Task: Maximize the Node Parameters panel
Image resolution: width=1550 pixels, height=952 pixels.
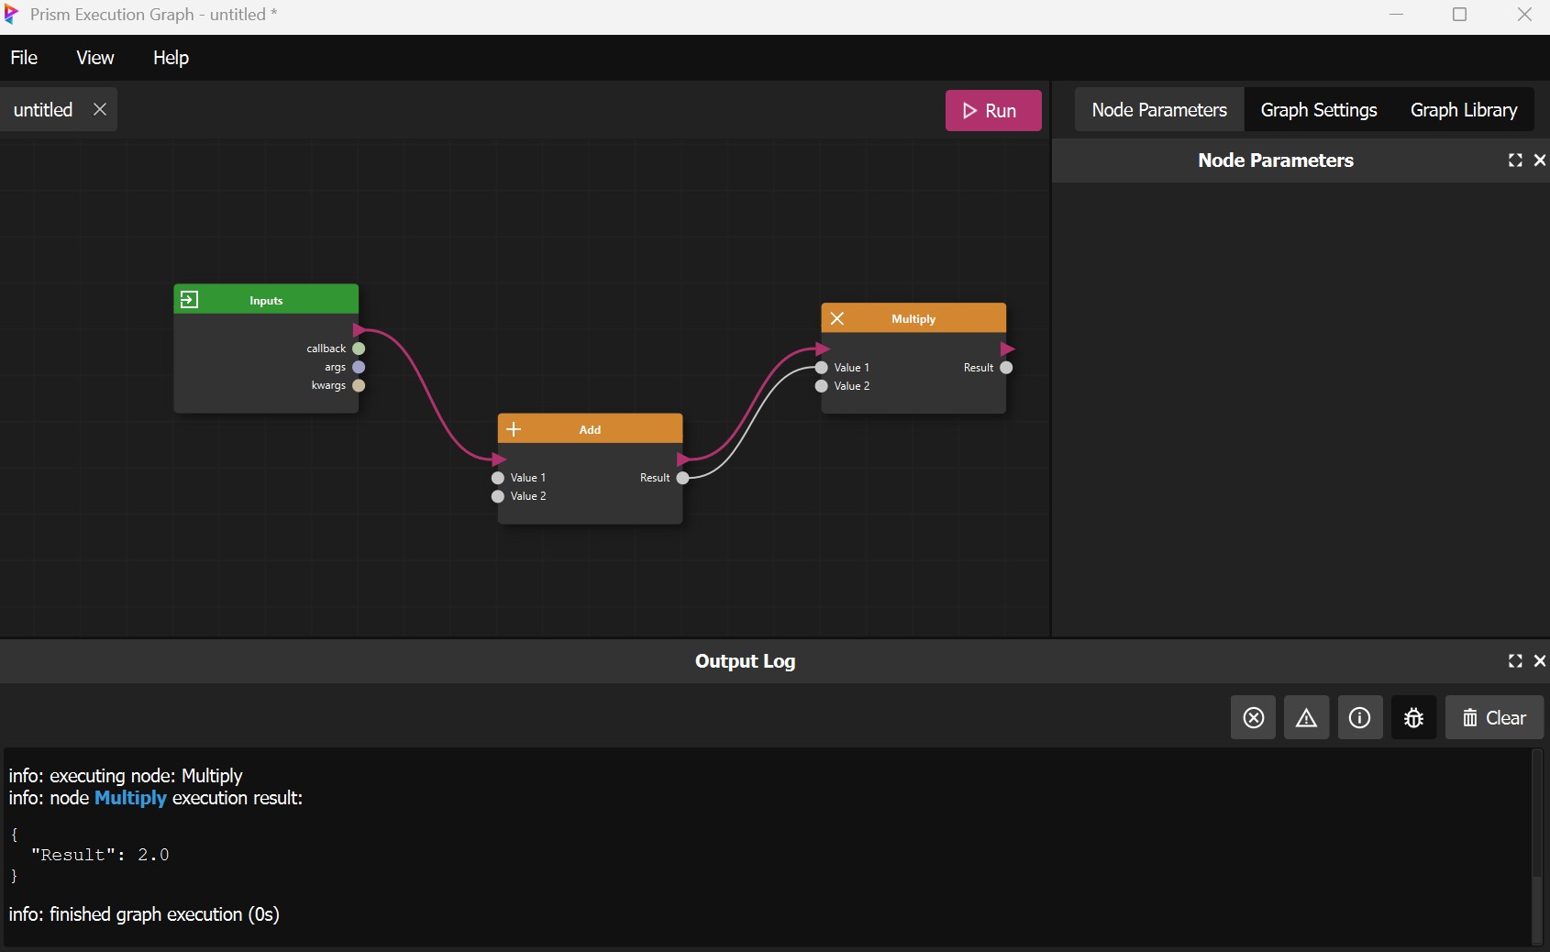Action: 1515,161
